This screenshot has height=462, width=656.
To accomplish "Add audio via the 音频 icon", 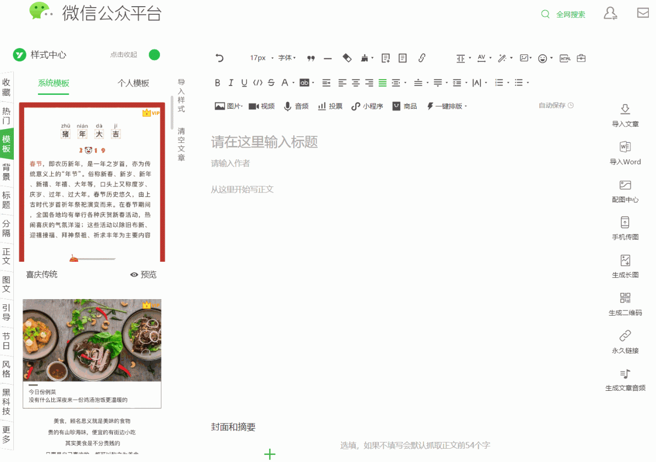I will coord(296,106).
